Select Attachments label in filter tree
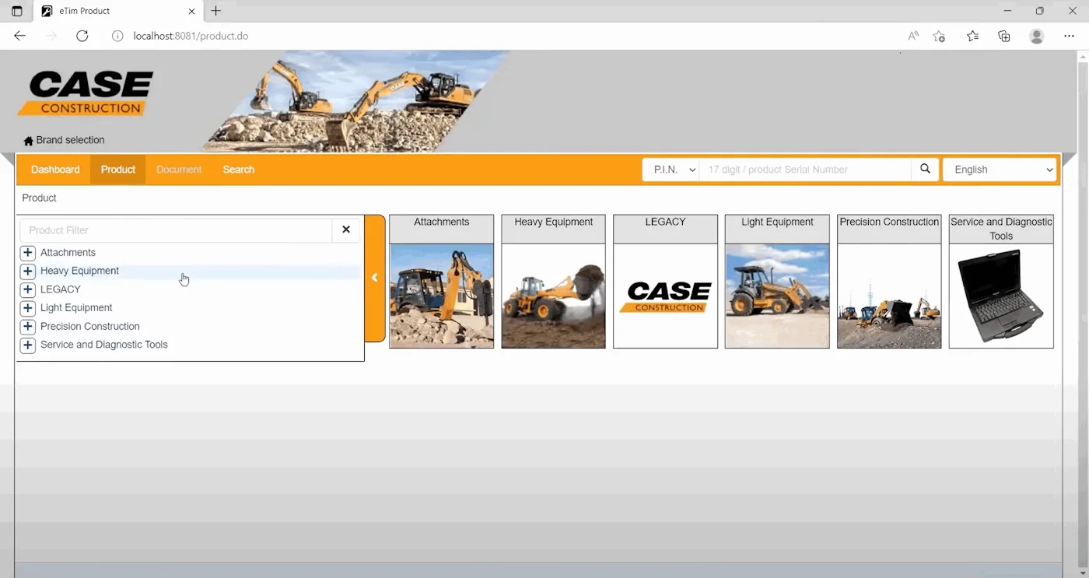This screenshot has height=578, width=1089. pyautogui.click(x=68, y=253)
